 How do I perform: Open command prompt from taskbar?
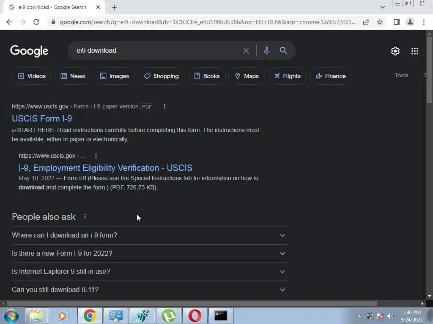point(221,316)
